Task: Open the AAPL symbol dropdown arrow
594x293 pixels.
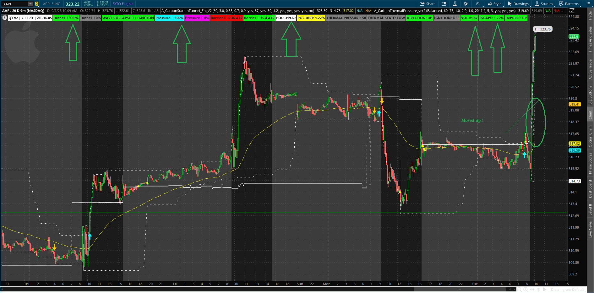Action: [x=30, y=4]
